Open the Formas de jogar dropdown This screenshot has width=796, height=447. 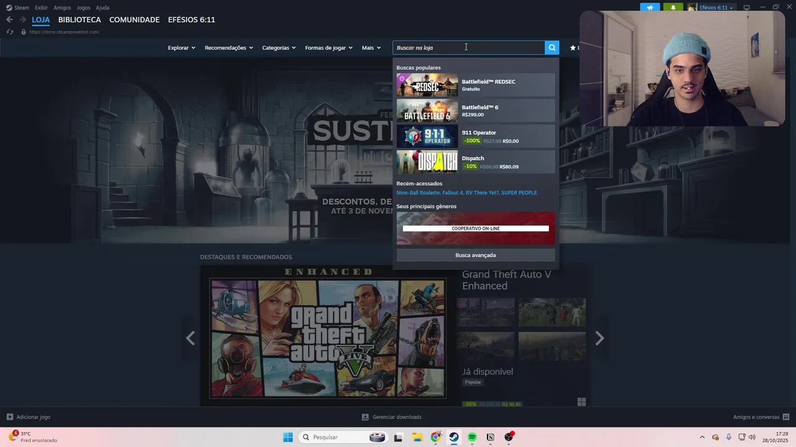[329, 48]
